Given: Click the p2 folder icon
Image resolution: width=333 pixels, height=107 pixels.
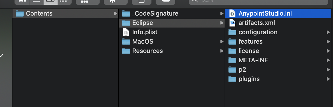Looking at the screenshot, I should (232, 70).
